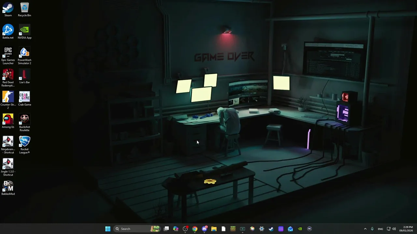Open Steam from the taskbar

pyautogui.click(x=271, y=229)
